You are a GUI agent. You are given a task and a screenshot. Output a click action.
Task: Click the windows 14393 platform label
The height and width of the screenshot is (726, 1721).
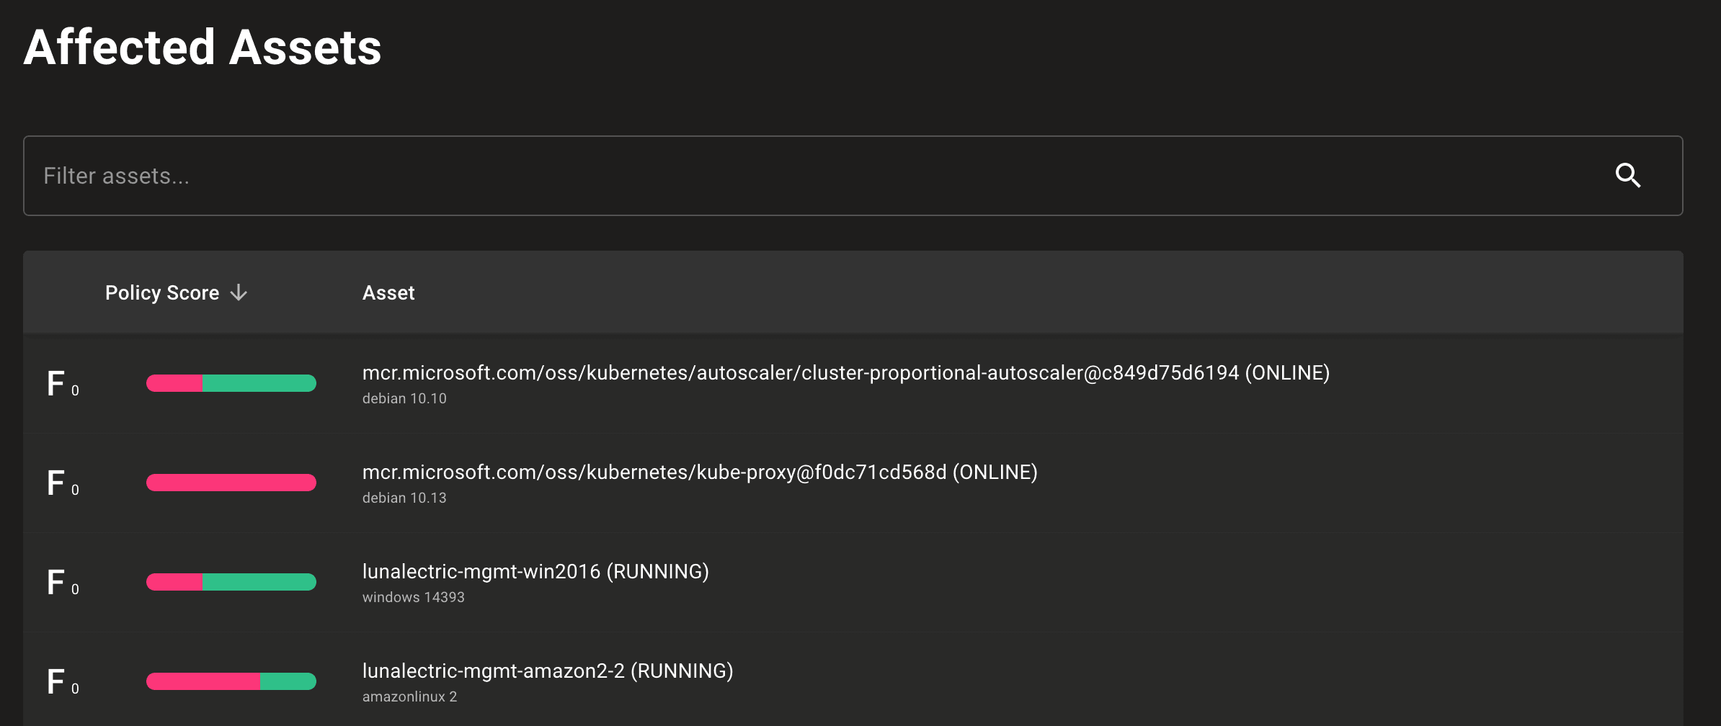click(x=413, y=598)
